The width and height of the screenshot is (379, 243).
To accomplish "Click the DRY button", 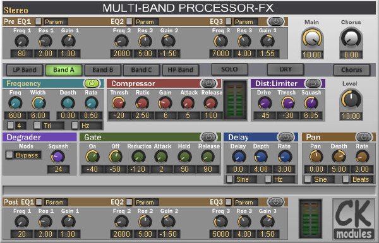I will [x=286, y=69].
